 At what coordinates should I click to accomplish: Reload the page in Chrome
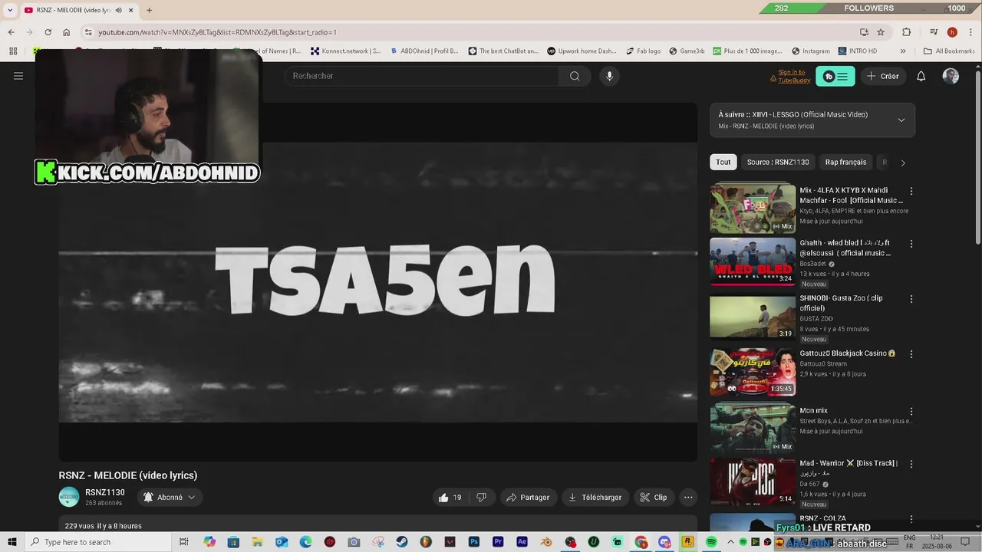(x=48, y=32)
